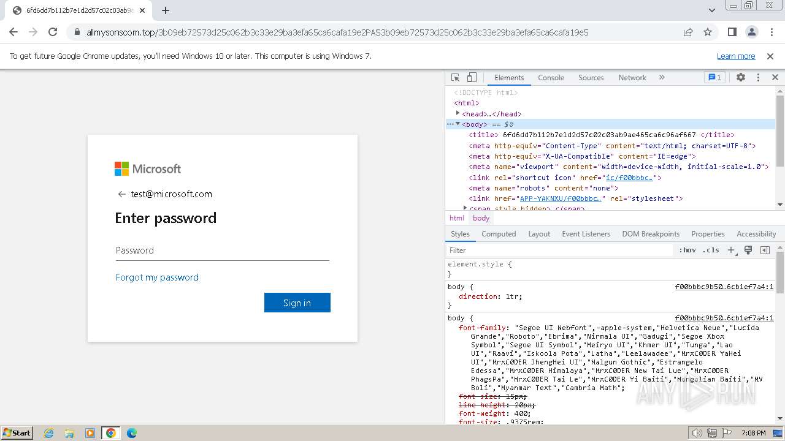The width and height of the screenshot is (785, 441).
Task: View site information lock icon
Action: (77, 32)
